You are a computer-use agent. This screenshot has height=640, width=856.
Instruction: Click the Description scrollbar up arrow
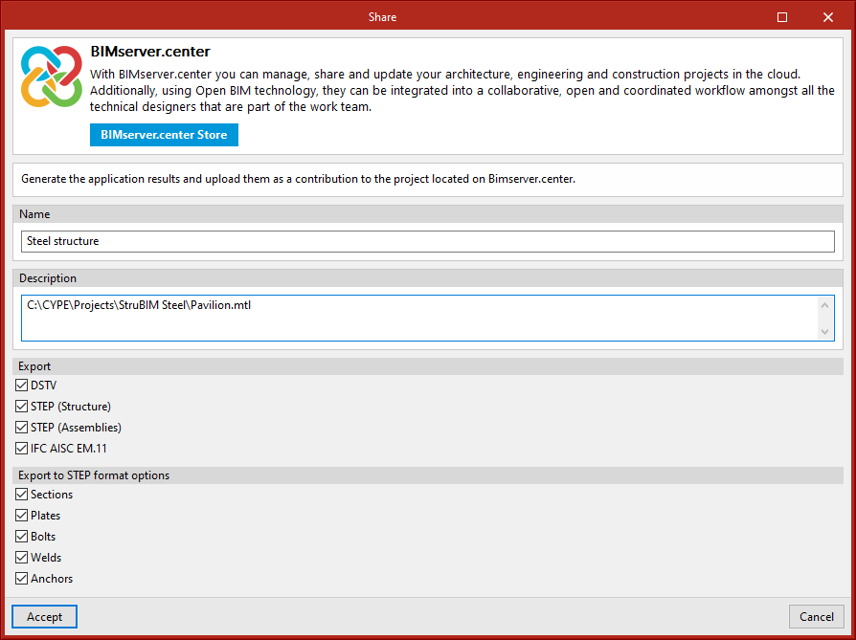click(x=825, y=305)
